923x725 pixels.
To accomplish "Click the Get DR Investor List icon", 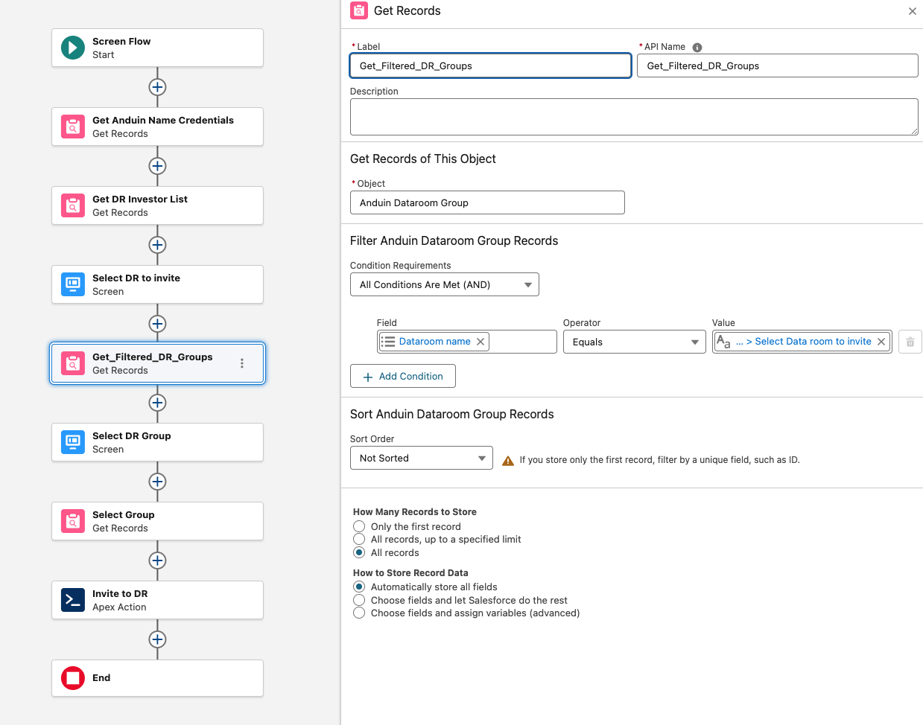I will click(72, 205).
